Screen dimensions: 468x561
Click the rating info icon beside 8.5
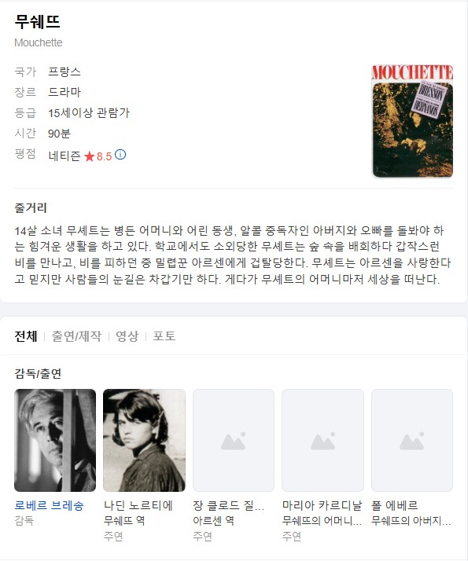point(120,155)
